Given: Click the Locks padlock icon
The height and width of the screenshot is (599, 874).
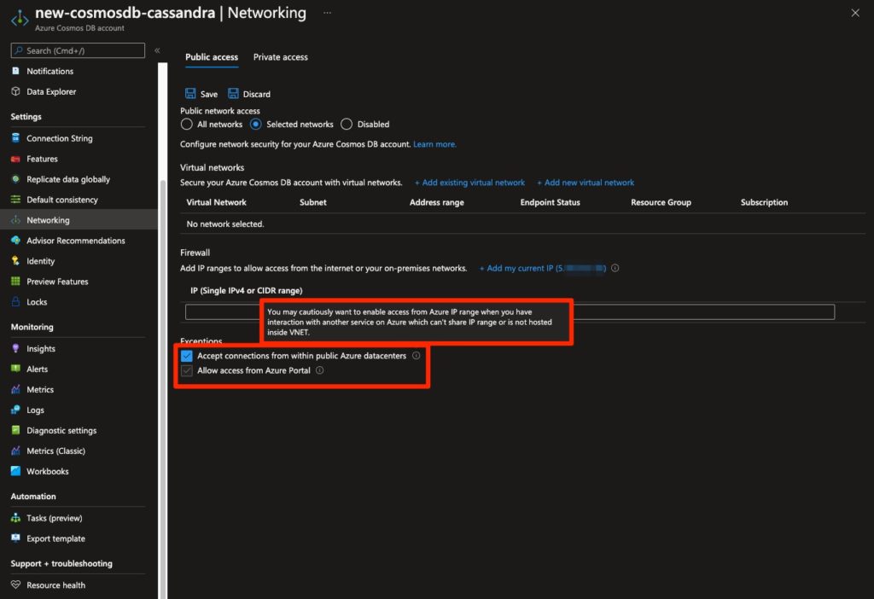Looking at the screenshot, I should coord(15,301).
